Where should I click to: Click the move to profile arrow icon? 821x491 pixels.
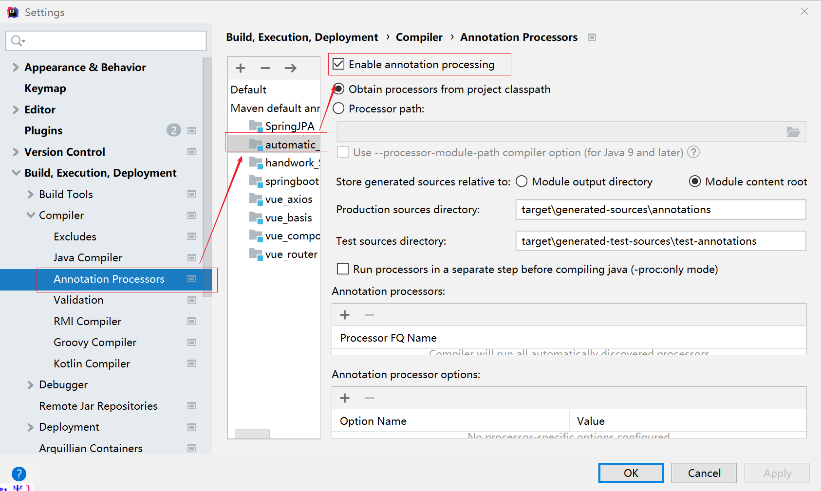click(x=291, y=68)
